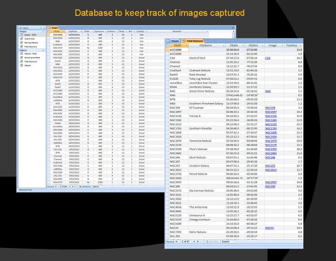Click the Hand of God object name cell
The height and width of the screenshot is (261, 336).
(207, 58)
